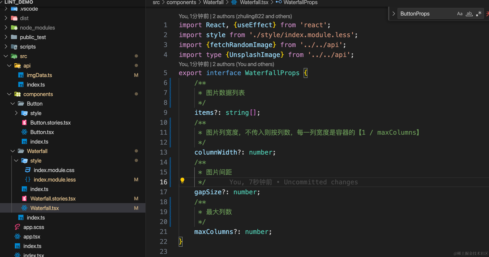Expand the dist folder chevron
This screenshot has width=489, height=257.
pos(6,18)
